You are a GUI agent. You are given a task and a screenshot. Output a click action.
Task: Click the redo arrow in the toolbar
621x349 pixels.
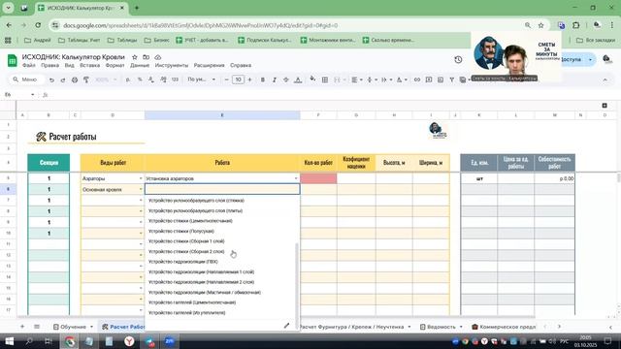coord(63,79)
